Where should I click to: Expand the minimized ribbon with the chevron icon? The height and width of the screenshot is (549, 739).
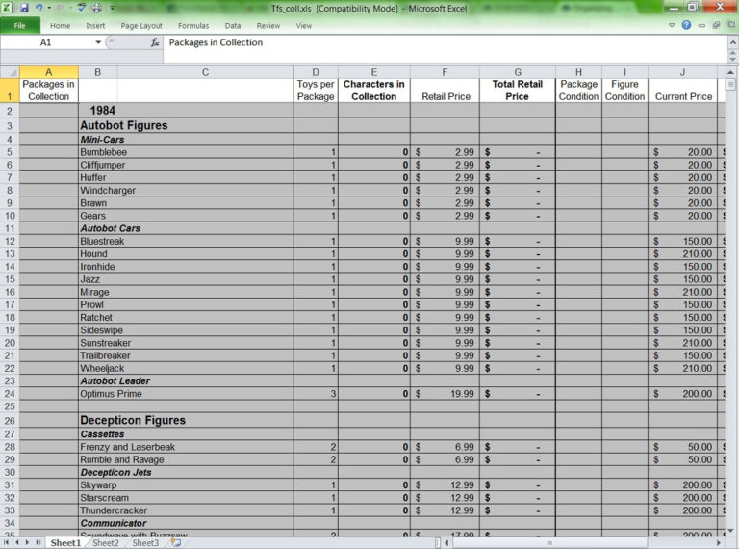(x=672, y=25)
